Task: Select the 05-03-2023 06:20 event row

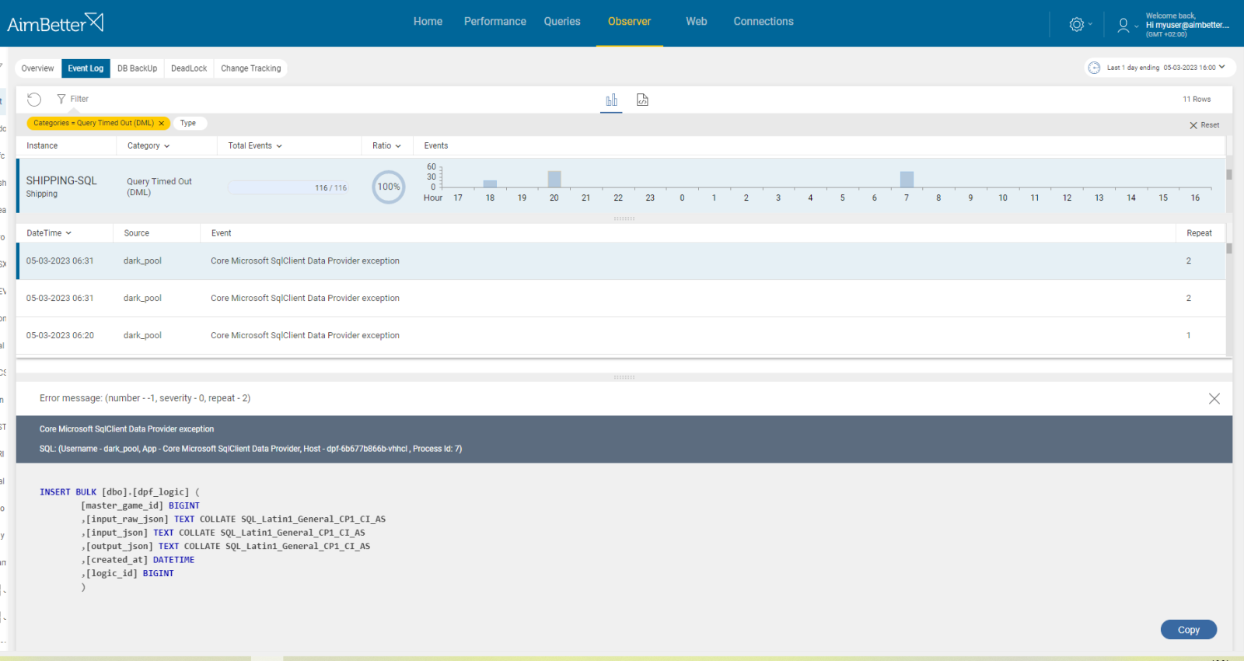Action: 621,336
